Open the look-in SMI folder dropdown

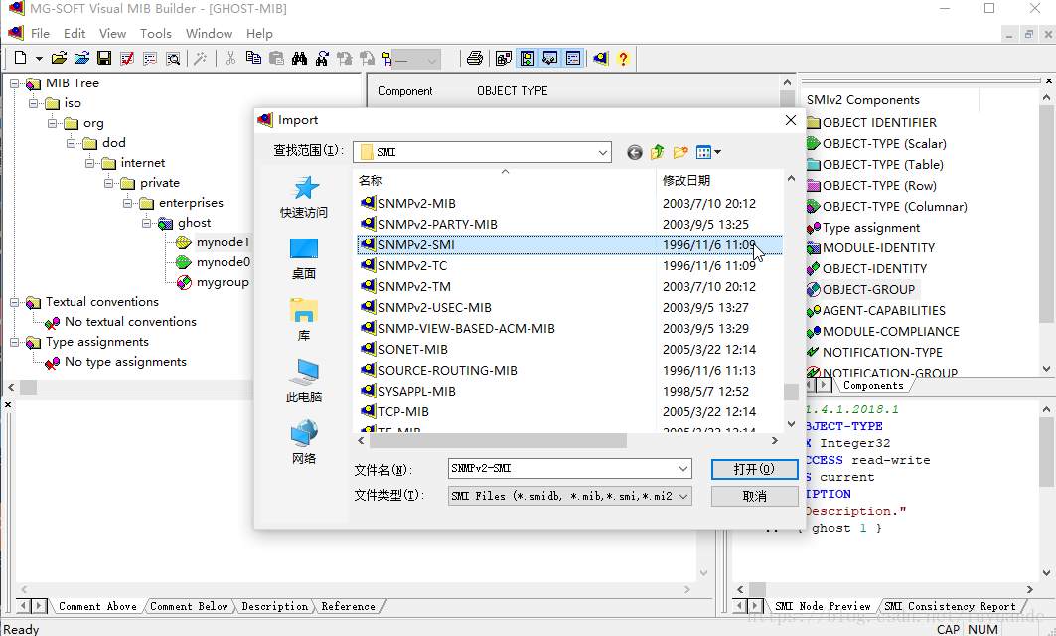click(x=603, y=152)
